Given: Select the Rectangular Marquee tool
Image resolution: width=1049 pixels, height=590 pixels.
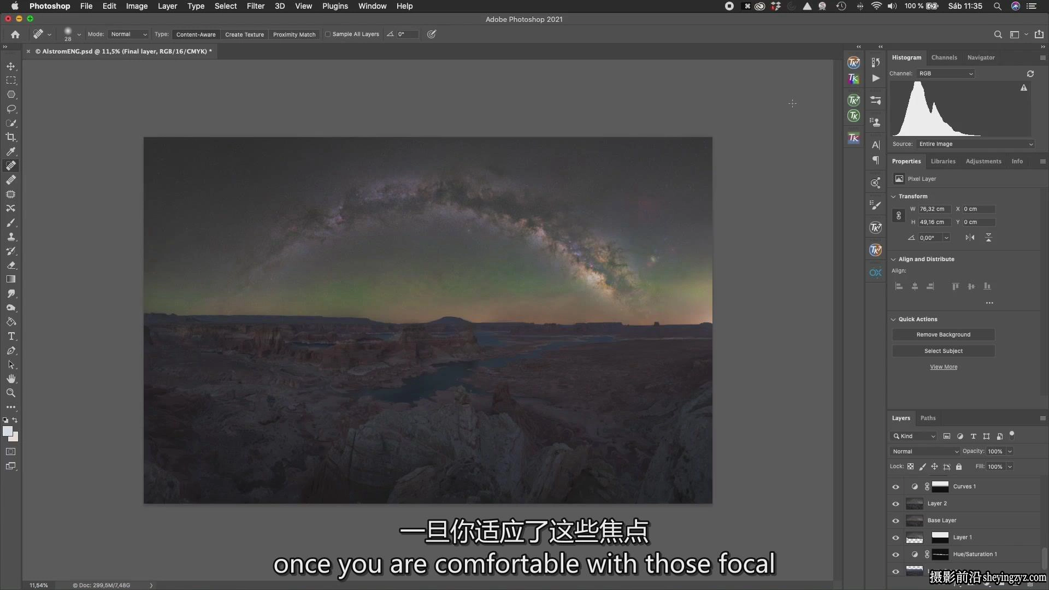Looking at the screenshot, I should coord(11,80).
